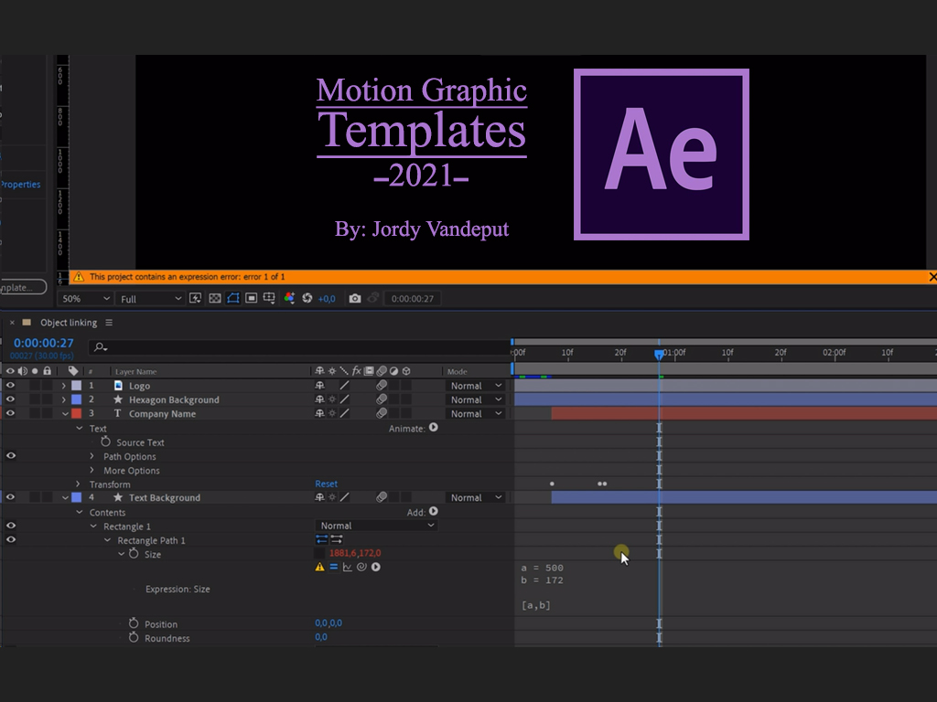Expand the Logo layer properties
This screenshot has width=937, height=702.
(x=64, y=386)
